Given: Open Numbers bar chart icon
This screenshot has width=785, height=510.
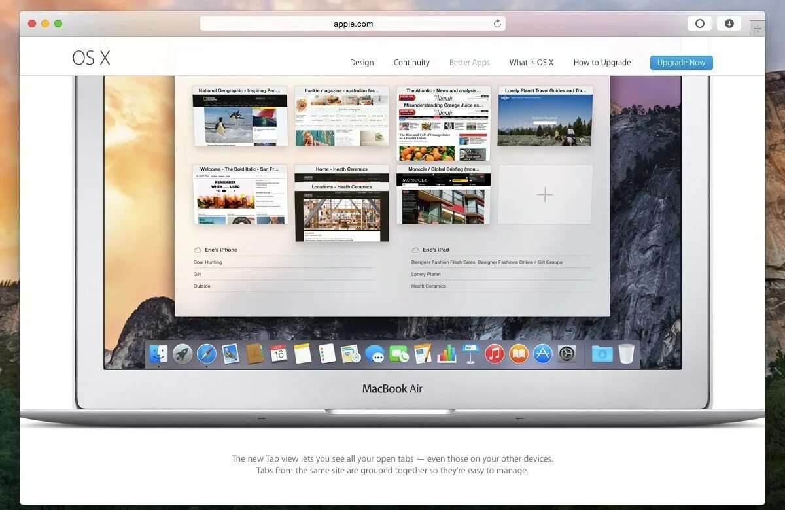Looking at the screenshot, I should click(x=447, y=354).
